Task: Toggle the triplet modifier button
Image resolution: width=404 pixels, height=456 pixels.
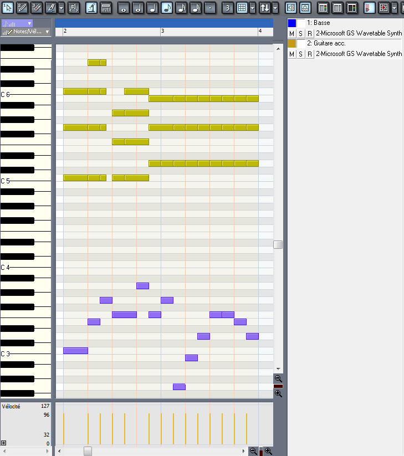Action: click(x=227, y=8)
